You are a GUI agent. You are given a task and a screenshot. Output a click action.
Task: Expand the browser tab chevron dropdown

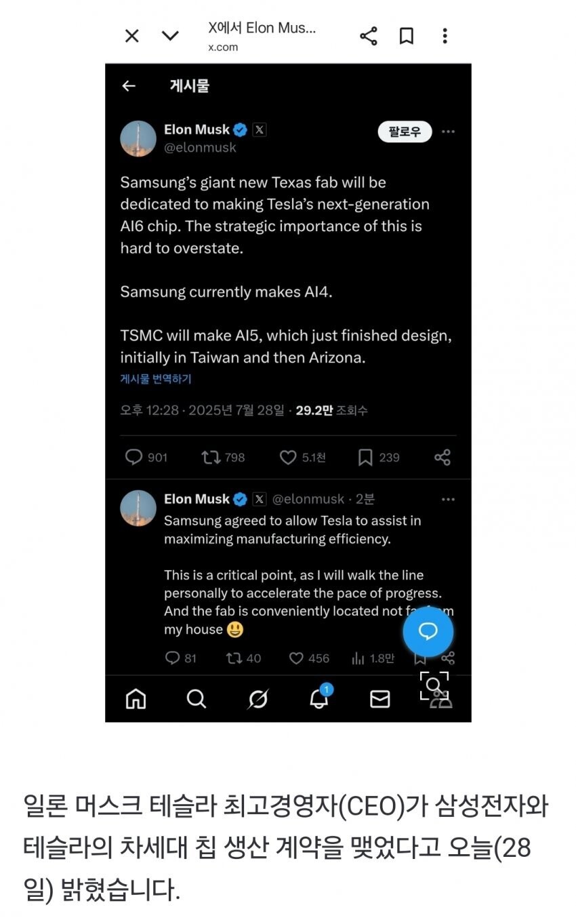click(x=171, y=36)
